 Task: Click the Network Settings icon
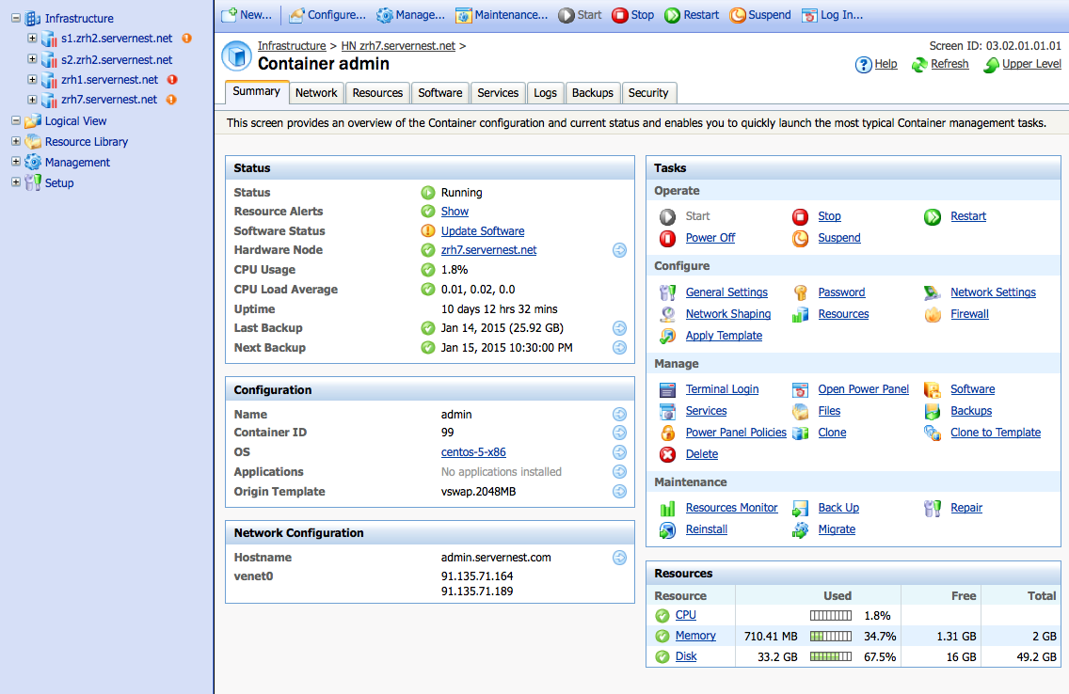[x=933, y=292]
